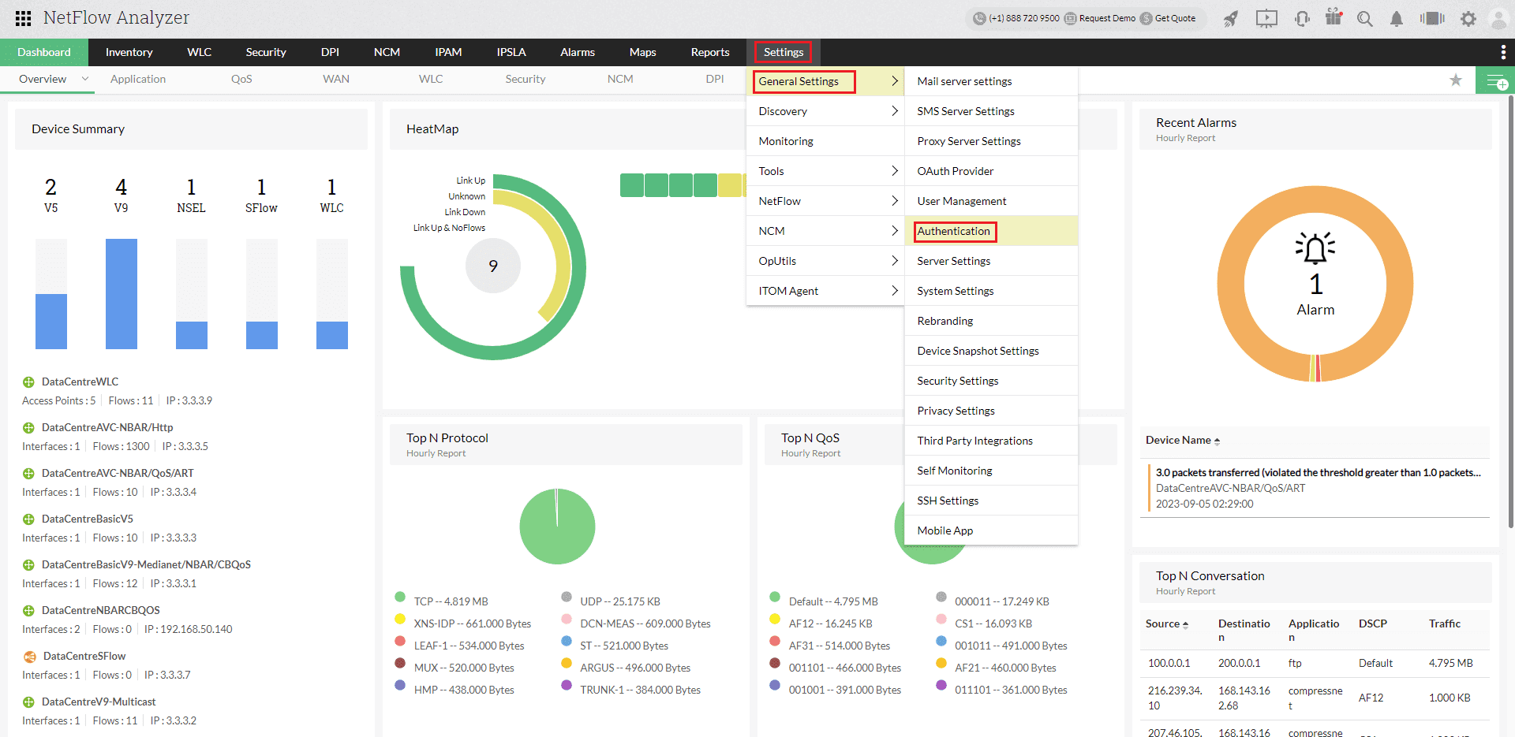Click the top-bar icon between bell and gear
Screen dimensions: 1515x737
pos(1432,18)
